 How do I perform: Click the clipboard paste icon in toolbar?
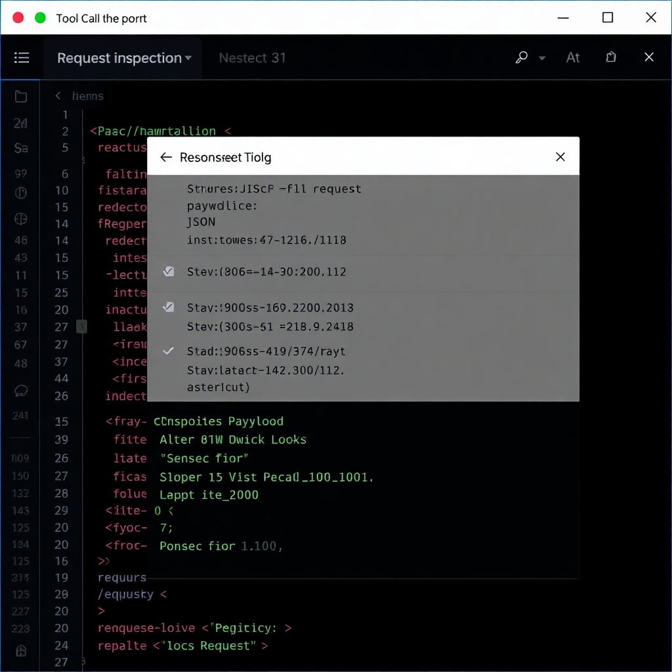[611, 57]
